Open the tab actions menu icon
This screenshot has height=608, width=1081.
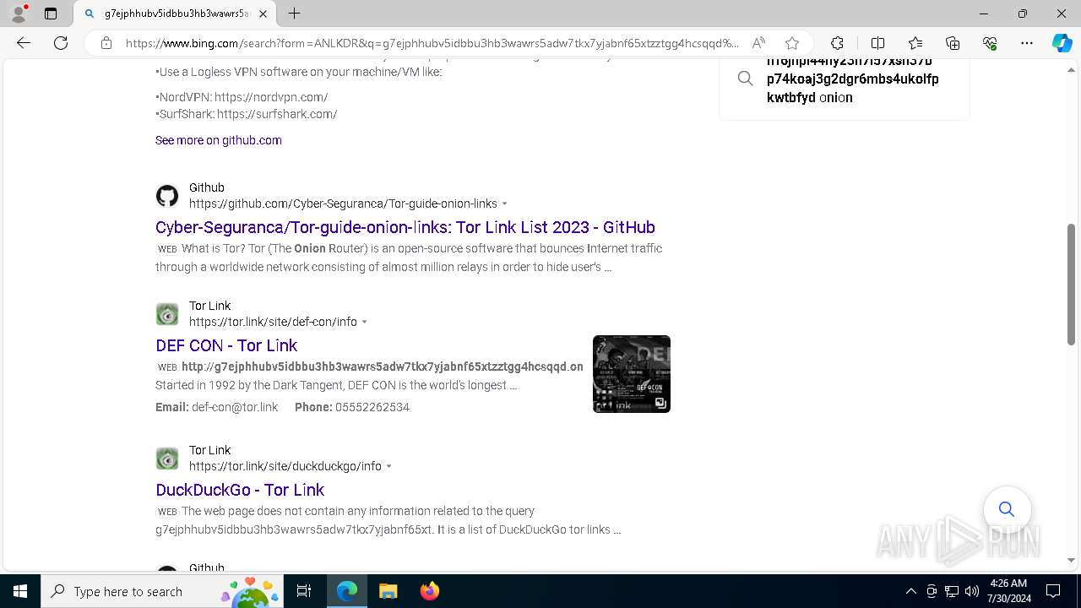51,14
